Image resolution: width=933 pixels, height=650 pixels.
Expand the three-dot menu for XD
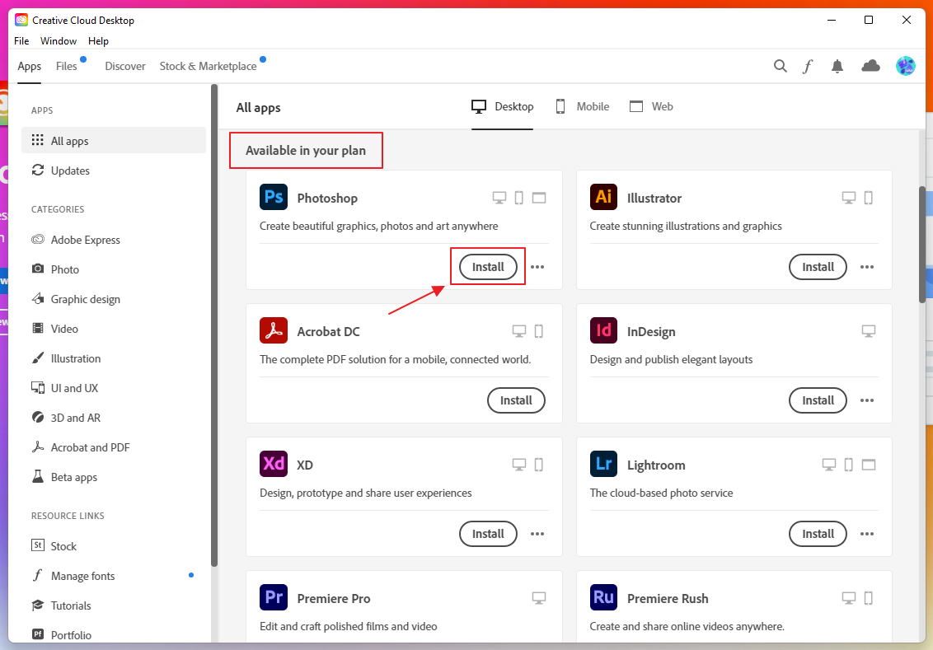(537, 534)
